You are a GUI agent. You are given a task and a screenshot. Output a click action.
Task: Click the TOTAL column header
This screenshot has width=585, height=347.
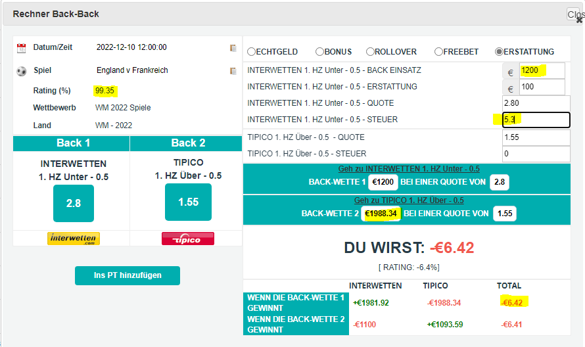point(509,286)
